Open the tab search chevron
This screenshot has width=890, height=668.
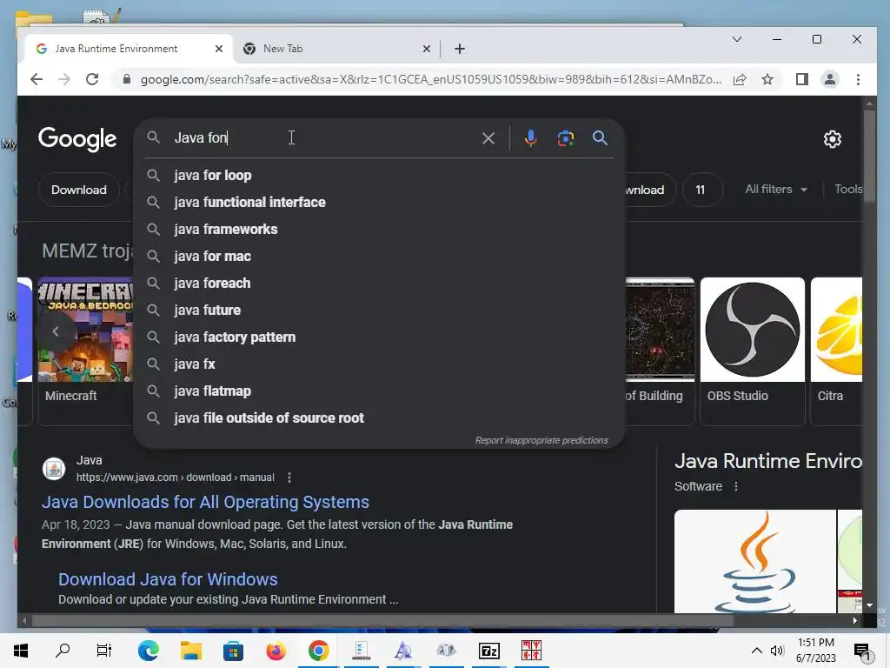737,39
